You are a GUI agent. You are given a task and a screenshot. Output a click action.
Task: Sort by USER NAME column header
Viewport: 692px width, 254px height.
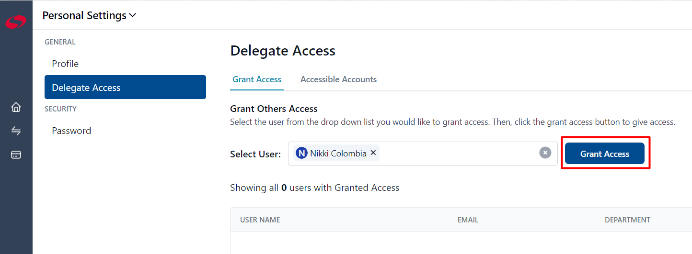[x=260, y=220]
